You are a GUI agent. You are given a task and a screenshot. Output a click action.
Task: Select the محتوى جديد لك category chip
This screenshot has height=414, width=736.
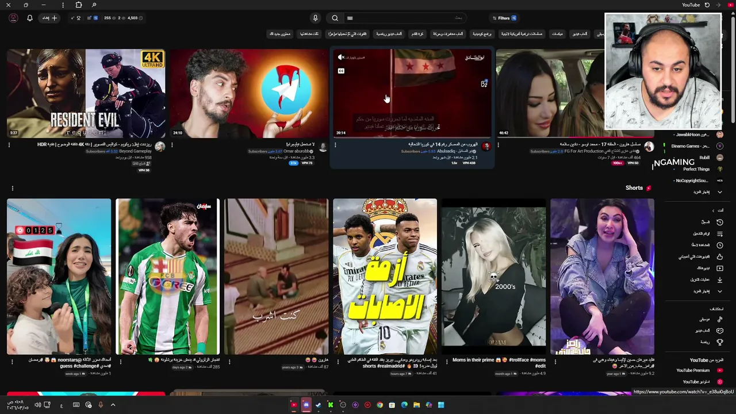tap(280, 34)
